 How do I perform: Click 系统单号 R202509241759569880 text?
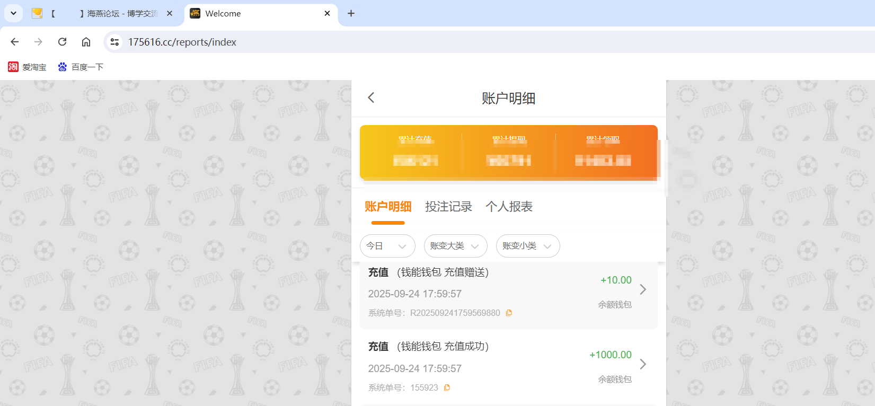click(x=434, y=313)
